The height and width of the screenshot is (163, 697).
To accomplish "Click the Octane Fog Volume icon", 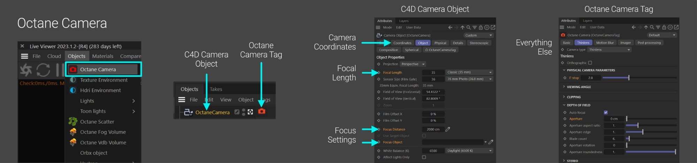I will tap(73, 132).
